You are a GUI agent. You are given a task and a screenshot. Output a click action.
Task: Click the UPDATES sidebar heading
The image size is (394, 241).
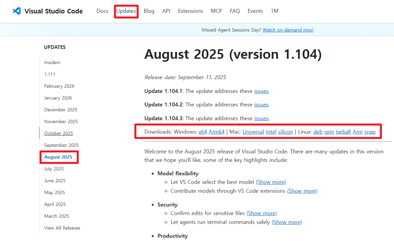click(x=55, y=47)
